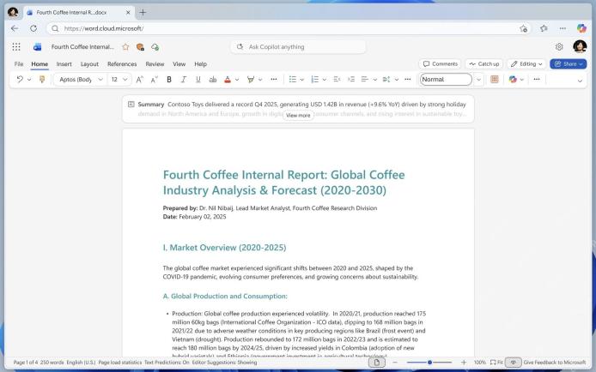
Task: Decrease font size with the shrink font icon
Action: 154,79
